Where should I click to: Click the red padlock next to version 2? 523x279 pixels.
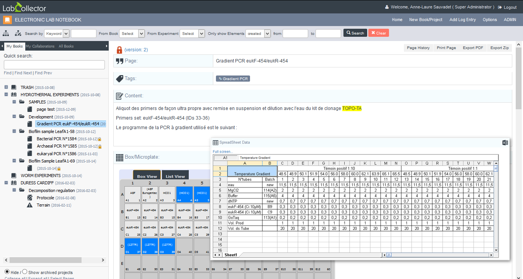point(119,50)
